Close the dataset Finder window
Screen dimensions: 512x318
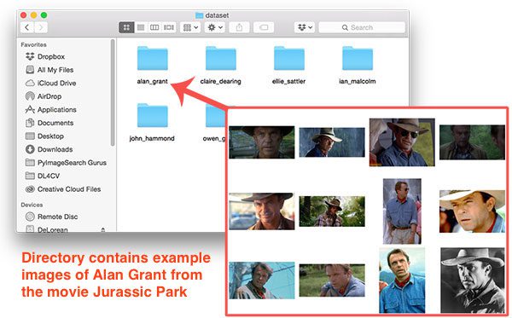24,15
